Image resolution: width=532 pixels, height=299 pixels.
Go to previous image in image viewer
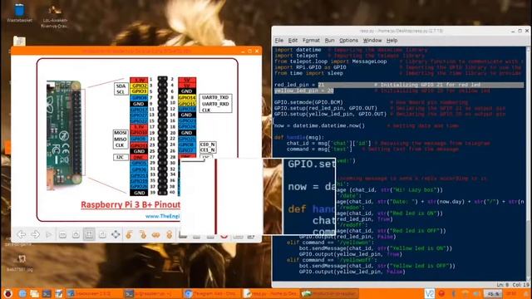pyautogui.click(x=22, y=234)
